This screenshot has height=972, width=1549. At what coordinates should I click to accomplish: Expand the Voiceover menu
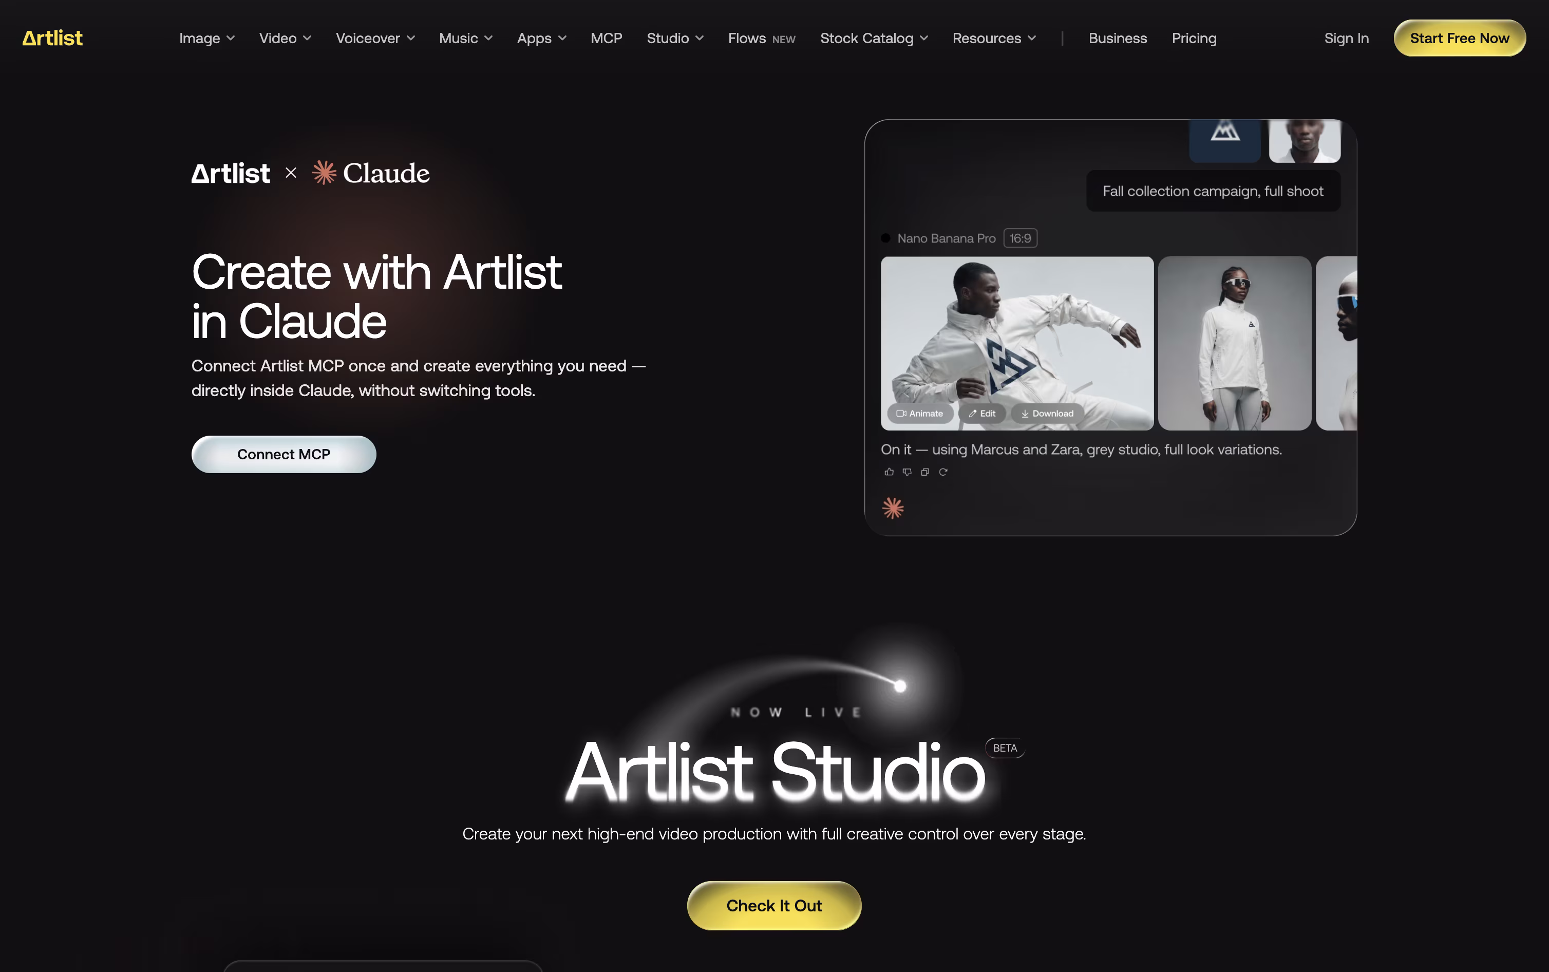pyautogui.click(x=375, y=39)
